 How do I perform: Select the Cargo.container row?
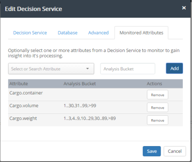[x=95, y=94]
